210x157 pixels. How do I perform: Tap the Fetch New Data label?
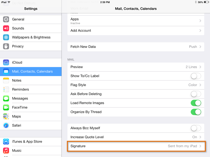tap(83, 47)
